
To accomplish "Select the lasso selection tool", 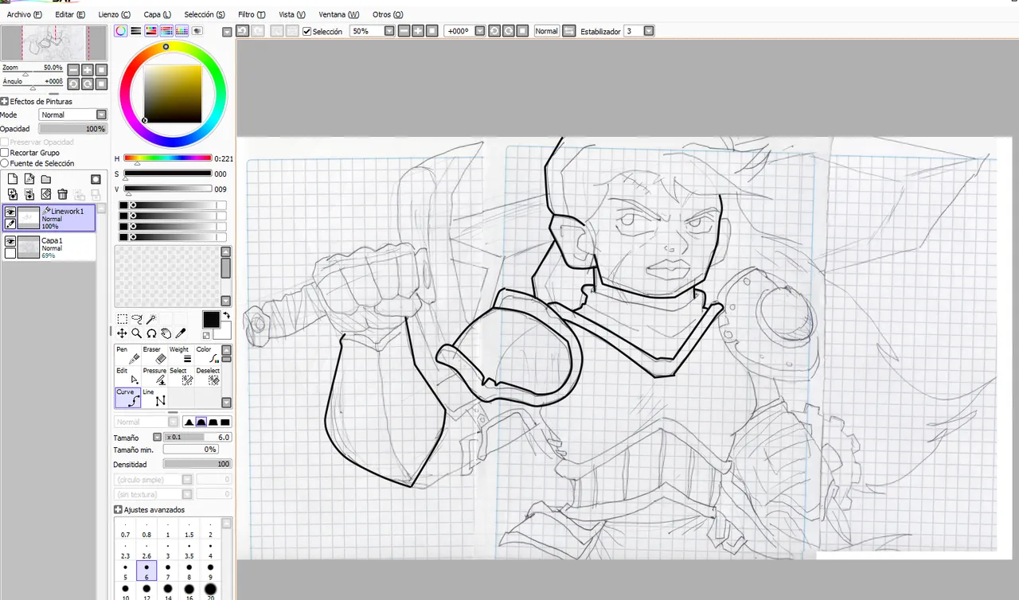I will pos(136,319).
